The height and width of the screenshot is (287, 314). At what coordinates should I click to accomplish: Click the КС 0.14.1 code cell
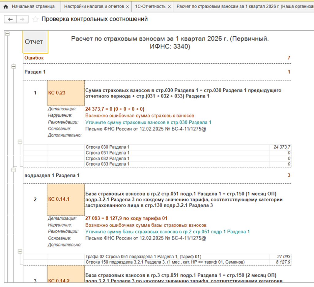coord(66,199)
